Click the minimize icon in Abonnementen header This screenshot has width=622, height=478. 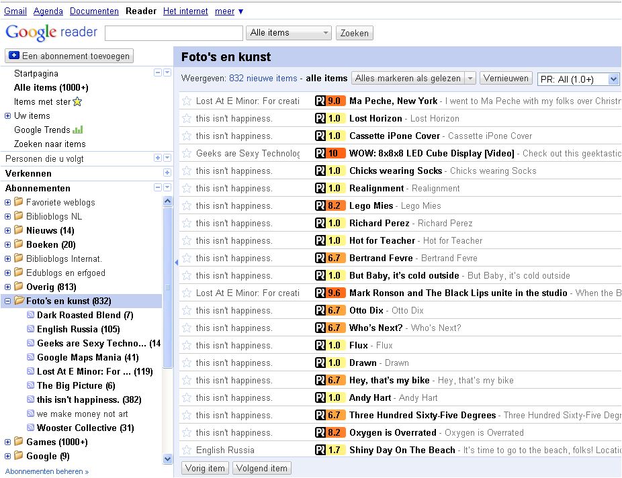coord(158,187)
